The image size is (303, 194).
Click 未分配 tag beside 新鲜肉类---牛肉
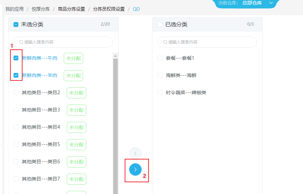coord(73,58)
